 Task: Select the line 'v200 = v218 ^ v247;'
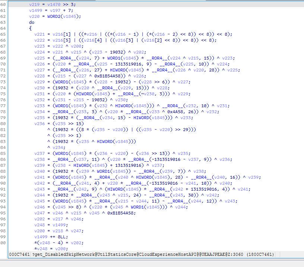[x=59, y=231]
